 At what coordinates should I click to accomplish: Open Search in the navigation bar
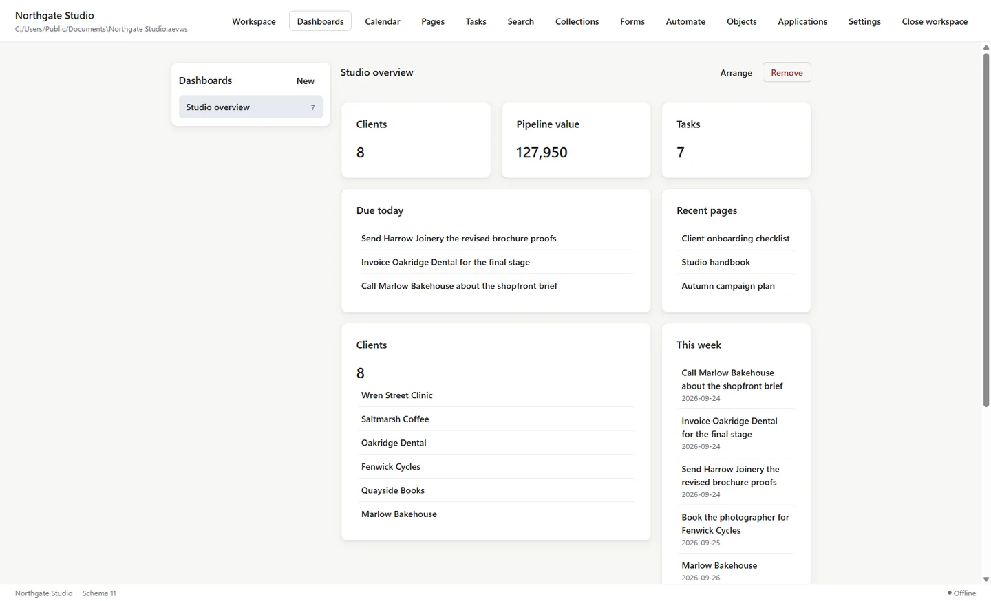(520, 21)
